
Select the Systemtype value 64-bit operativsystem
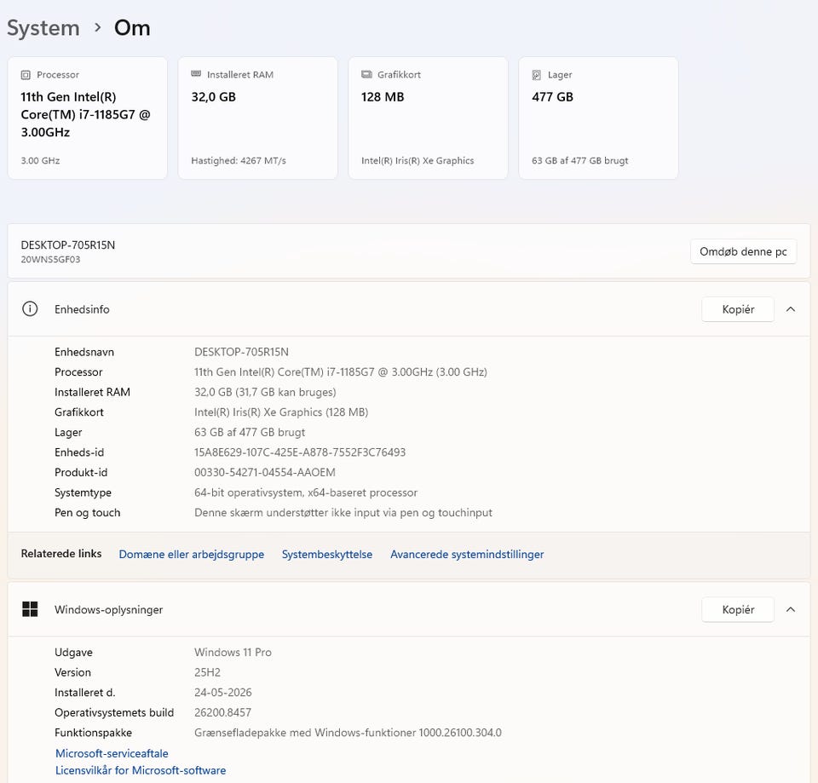pyautogui.click(x=306, y=492)
